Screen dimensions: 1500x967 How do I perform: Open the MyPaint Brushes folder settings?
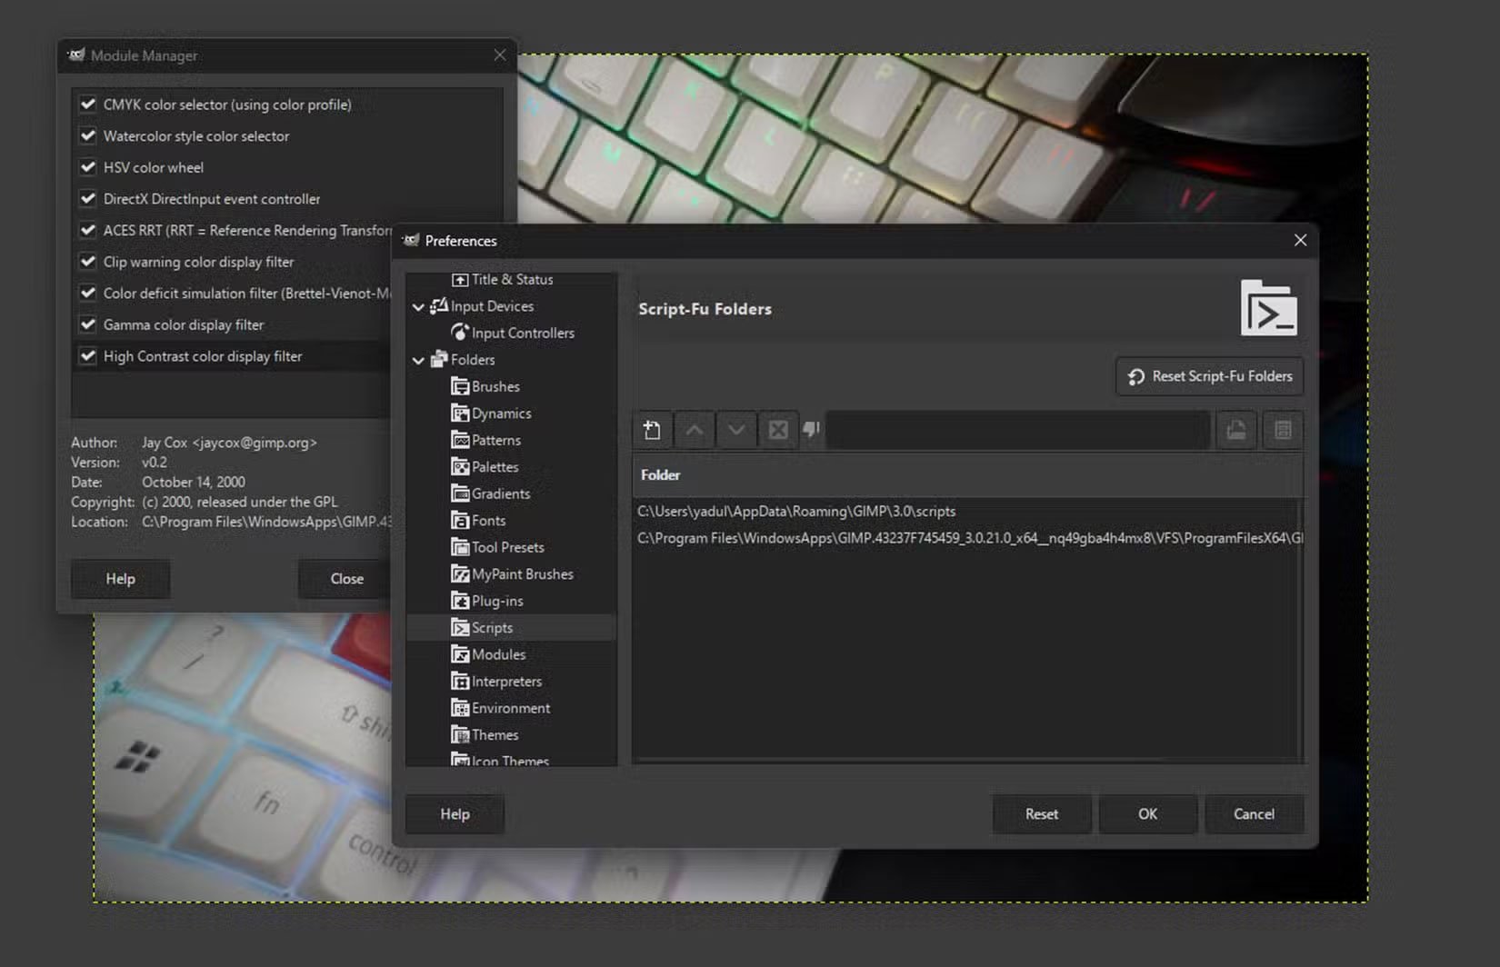(x=522, y=573)
